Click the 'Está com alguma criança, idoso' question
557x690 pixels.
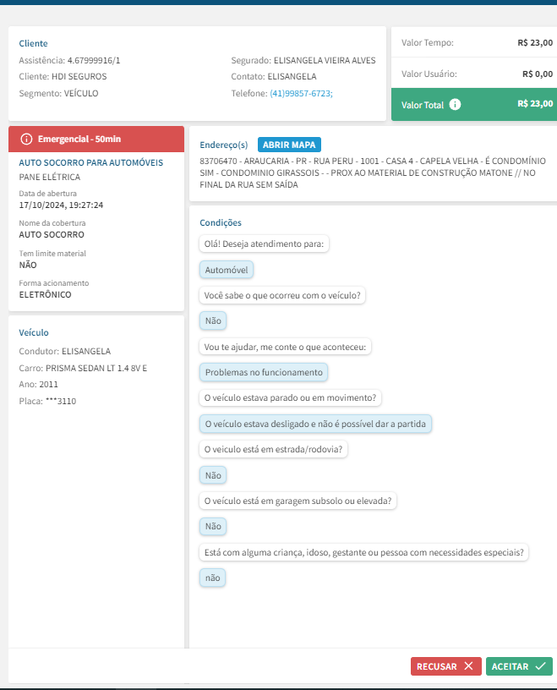(x=364, y=552)
